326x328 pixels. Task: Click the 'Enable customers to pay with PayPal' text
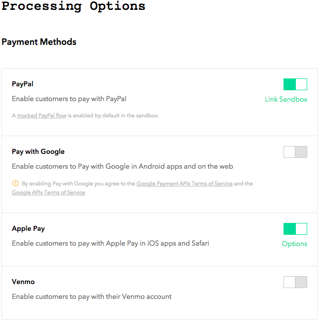tap(69, 99)
